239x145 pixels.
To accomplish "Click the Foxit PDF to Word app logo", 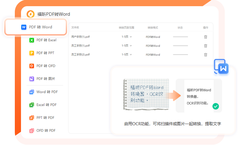I will (x=31, y=14).
